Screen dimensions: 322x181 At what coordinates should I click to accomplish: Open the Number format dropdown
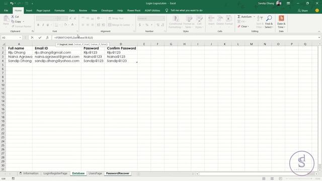coord(164,19)
